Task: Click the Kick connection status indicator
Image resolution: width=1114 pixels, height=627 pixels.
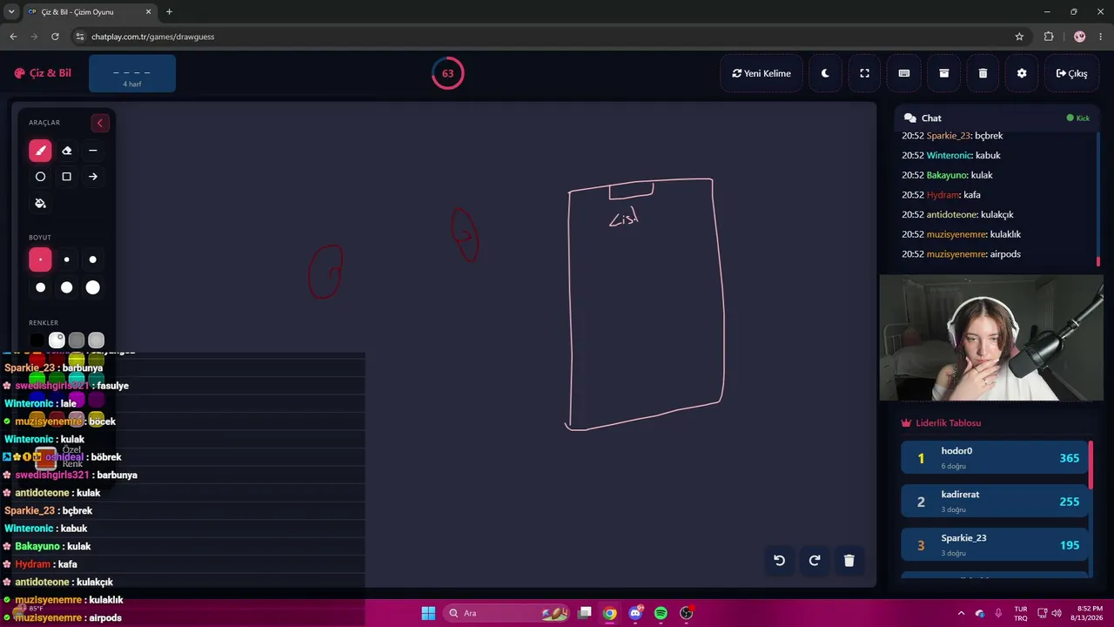Action: pyautogui.click(x=1078, y=118)
